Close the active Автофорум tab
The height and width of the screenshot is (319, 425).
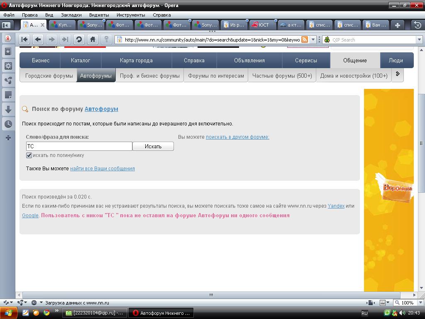(43, 25)
